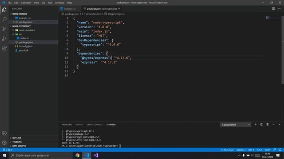Click the editor vertical scrollbar
The image size is (284, 159).
point(283,50)
